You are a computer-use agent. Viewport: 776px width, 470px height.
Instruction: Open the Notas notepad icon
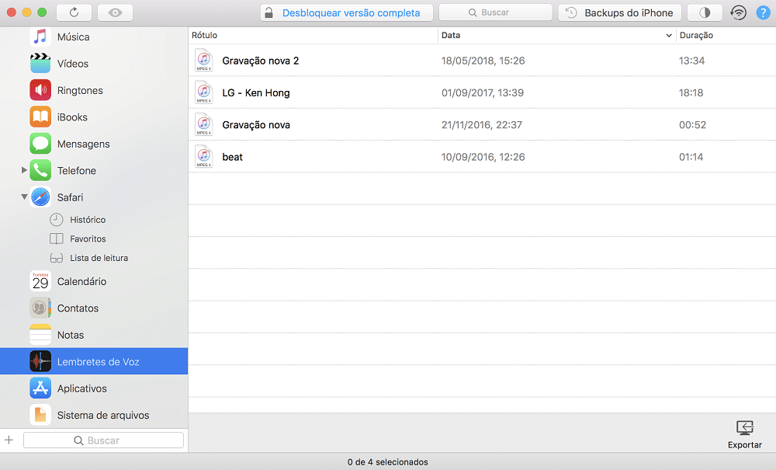[40, 335]
